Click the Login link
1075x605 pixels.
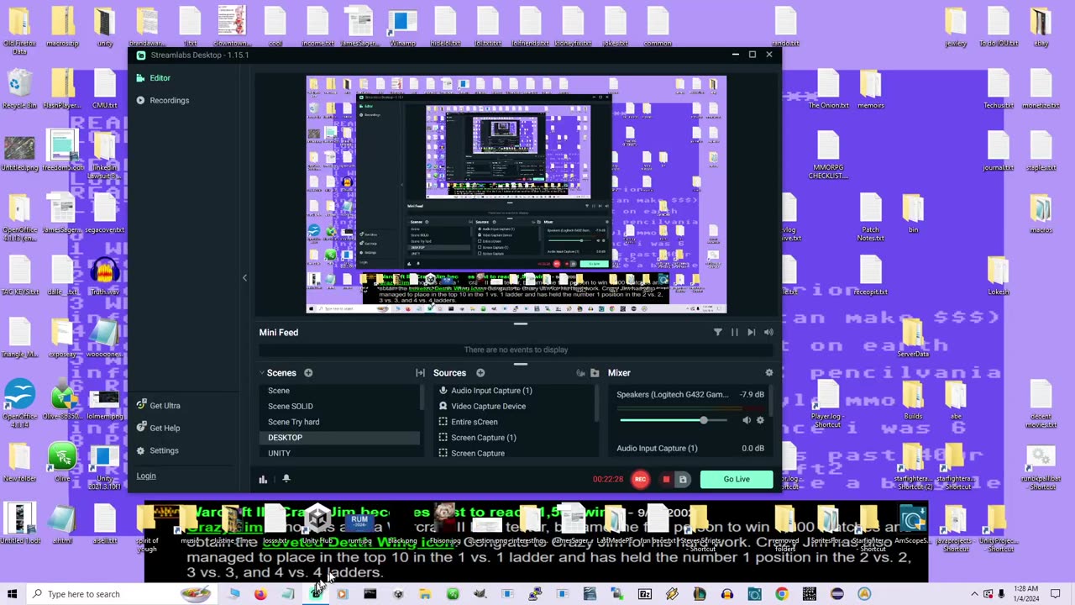(x=146, y=476)
